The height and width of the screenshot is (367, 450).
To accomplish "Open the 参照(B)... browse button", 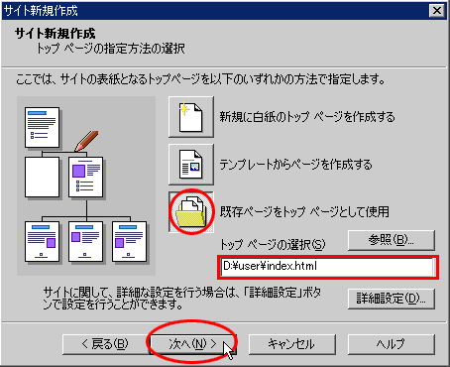I will click(x=392, y=240).
